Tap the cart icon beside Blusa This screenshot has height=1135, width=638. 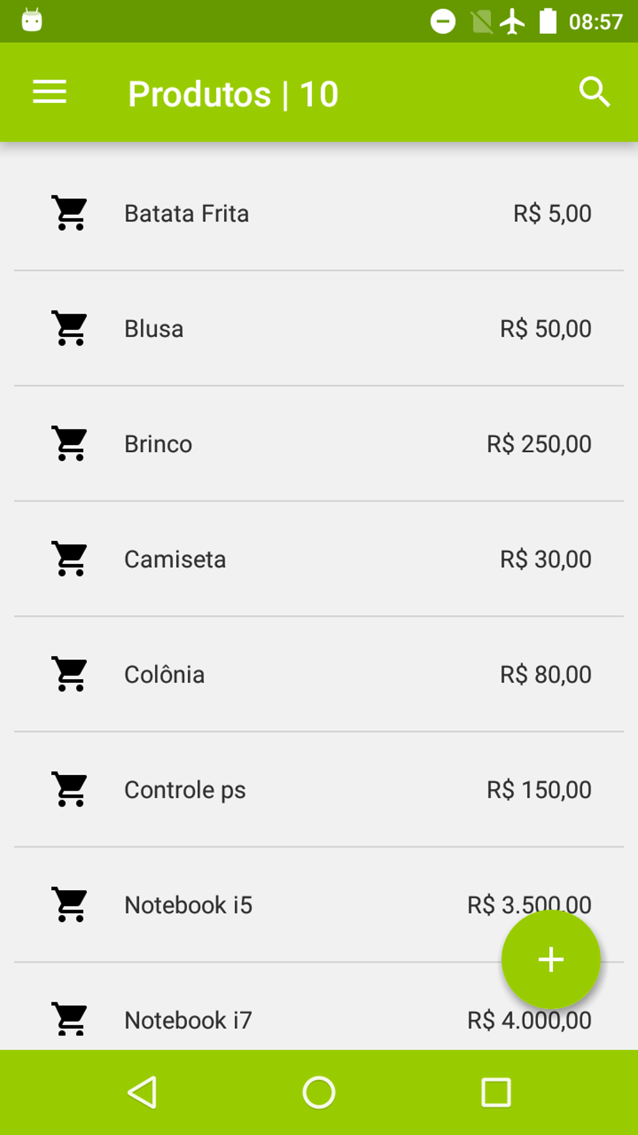[70, 328]
